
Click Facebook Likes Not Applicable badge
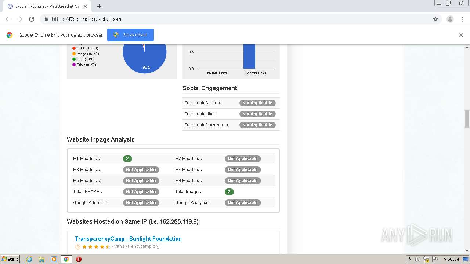coord(257,114)
